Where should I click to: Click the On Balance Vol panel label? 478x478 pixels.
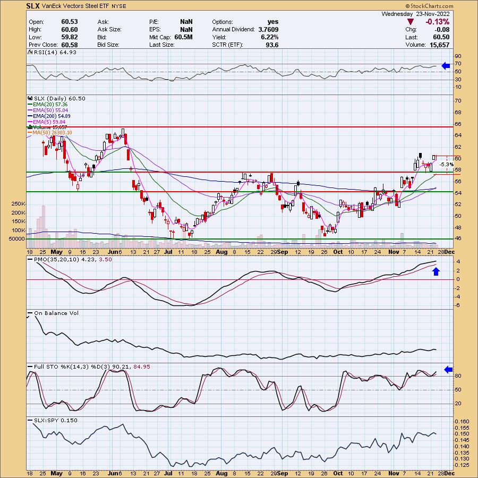[56, 313]
